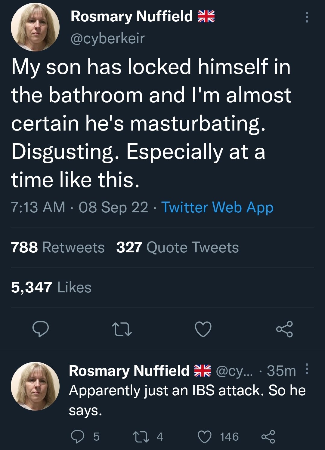Reply to the IBS attack tweet

(78, 437)
